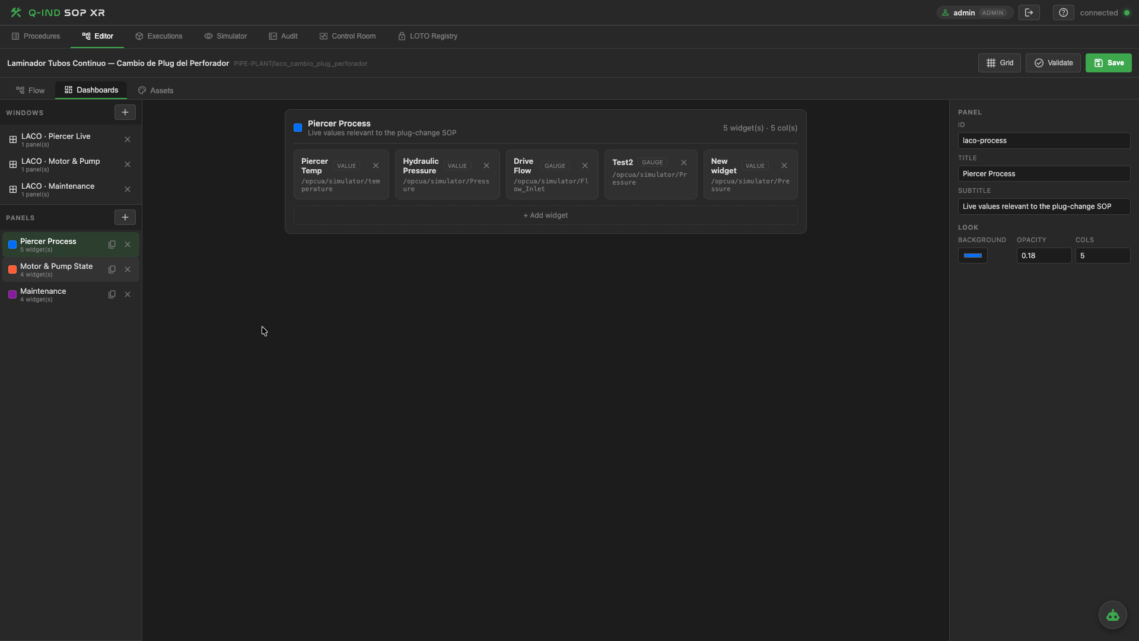The width and height of the screenshot is (1139, 641).
Task: Select the Editor tab
Action: click(97, 36)
